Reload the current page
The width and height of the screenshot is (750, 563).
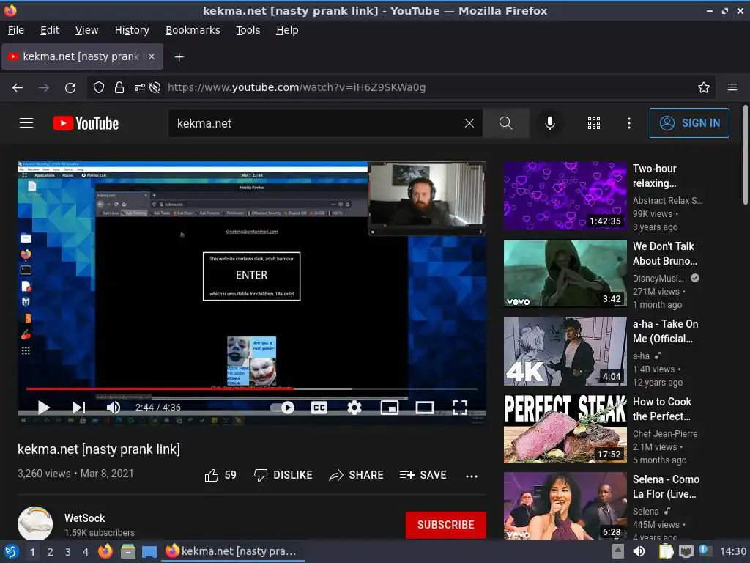pos(70,88)
